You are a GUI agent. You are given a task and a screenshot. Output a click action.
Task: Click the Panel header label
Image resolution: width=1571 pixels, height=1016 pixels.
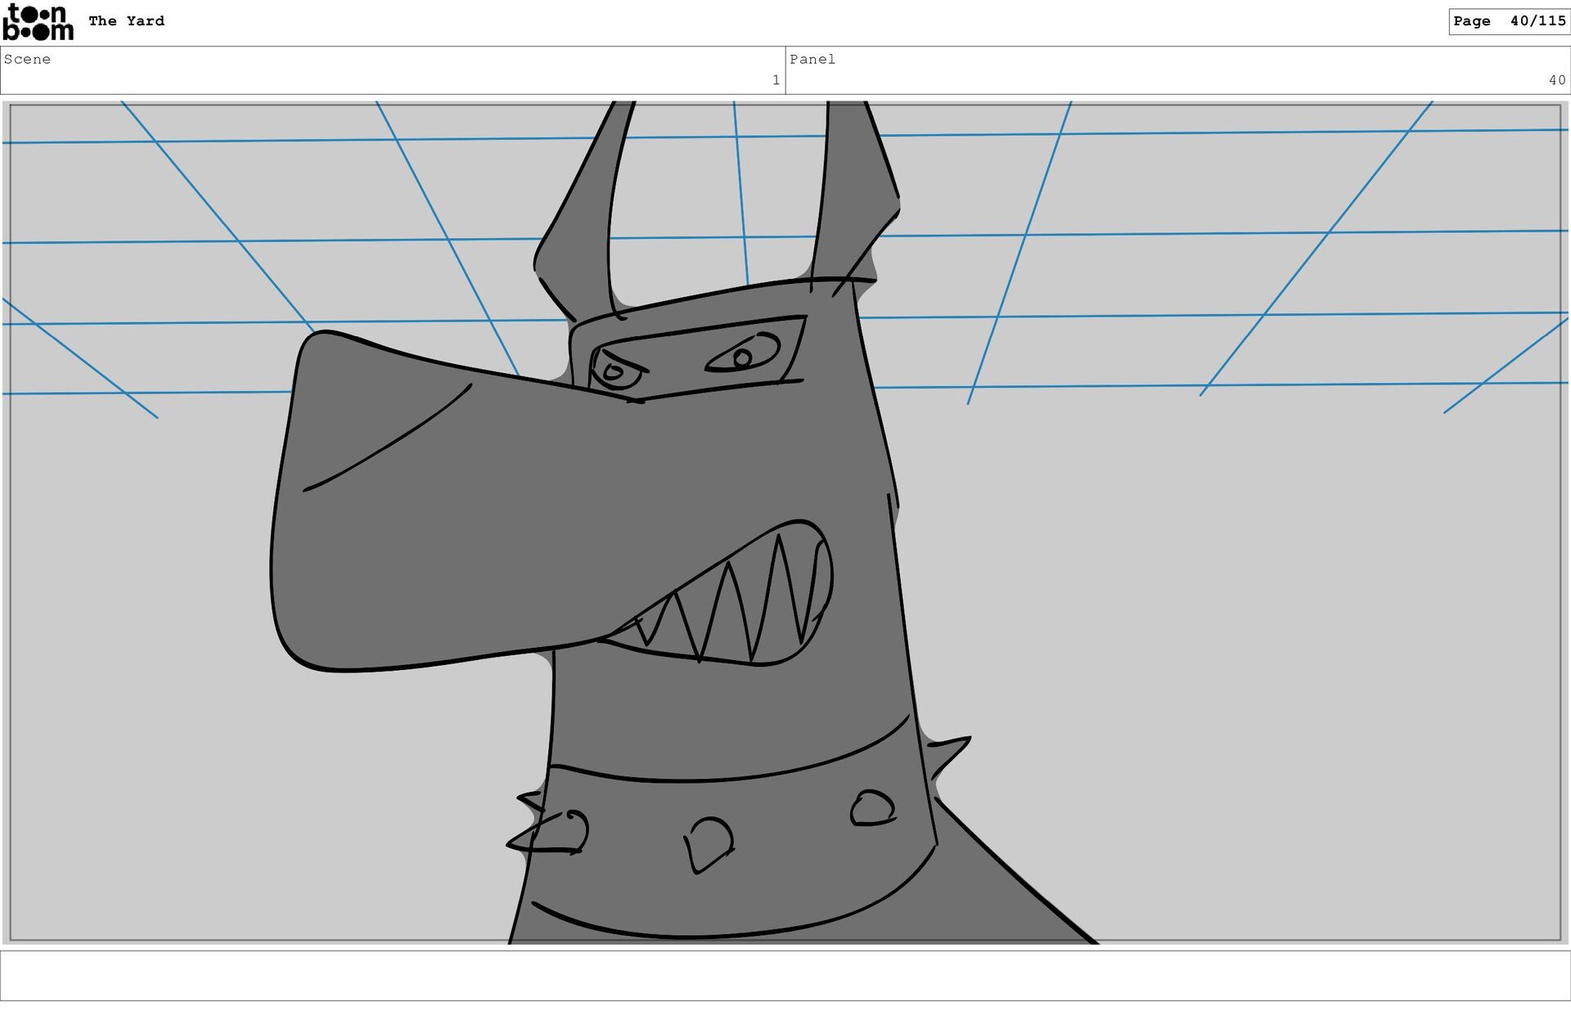point(812,59)
